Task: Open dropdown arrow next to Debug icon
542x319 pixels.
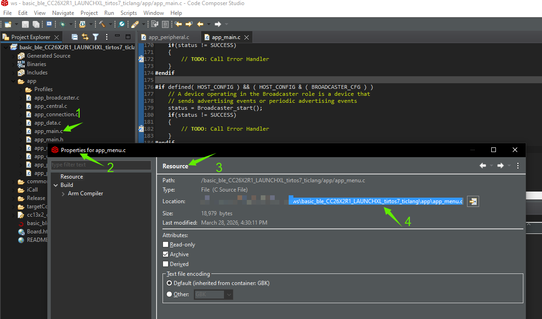Action: tap(71, 24)
